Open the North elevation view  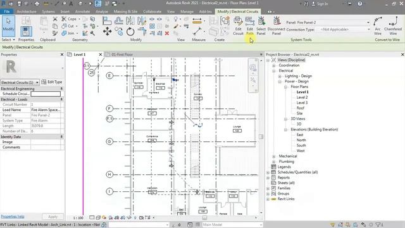(301, 140)
